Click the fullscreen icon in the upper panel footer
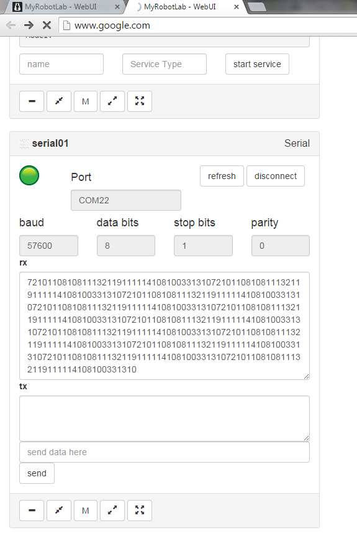 140,101
